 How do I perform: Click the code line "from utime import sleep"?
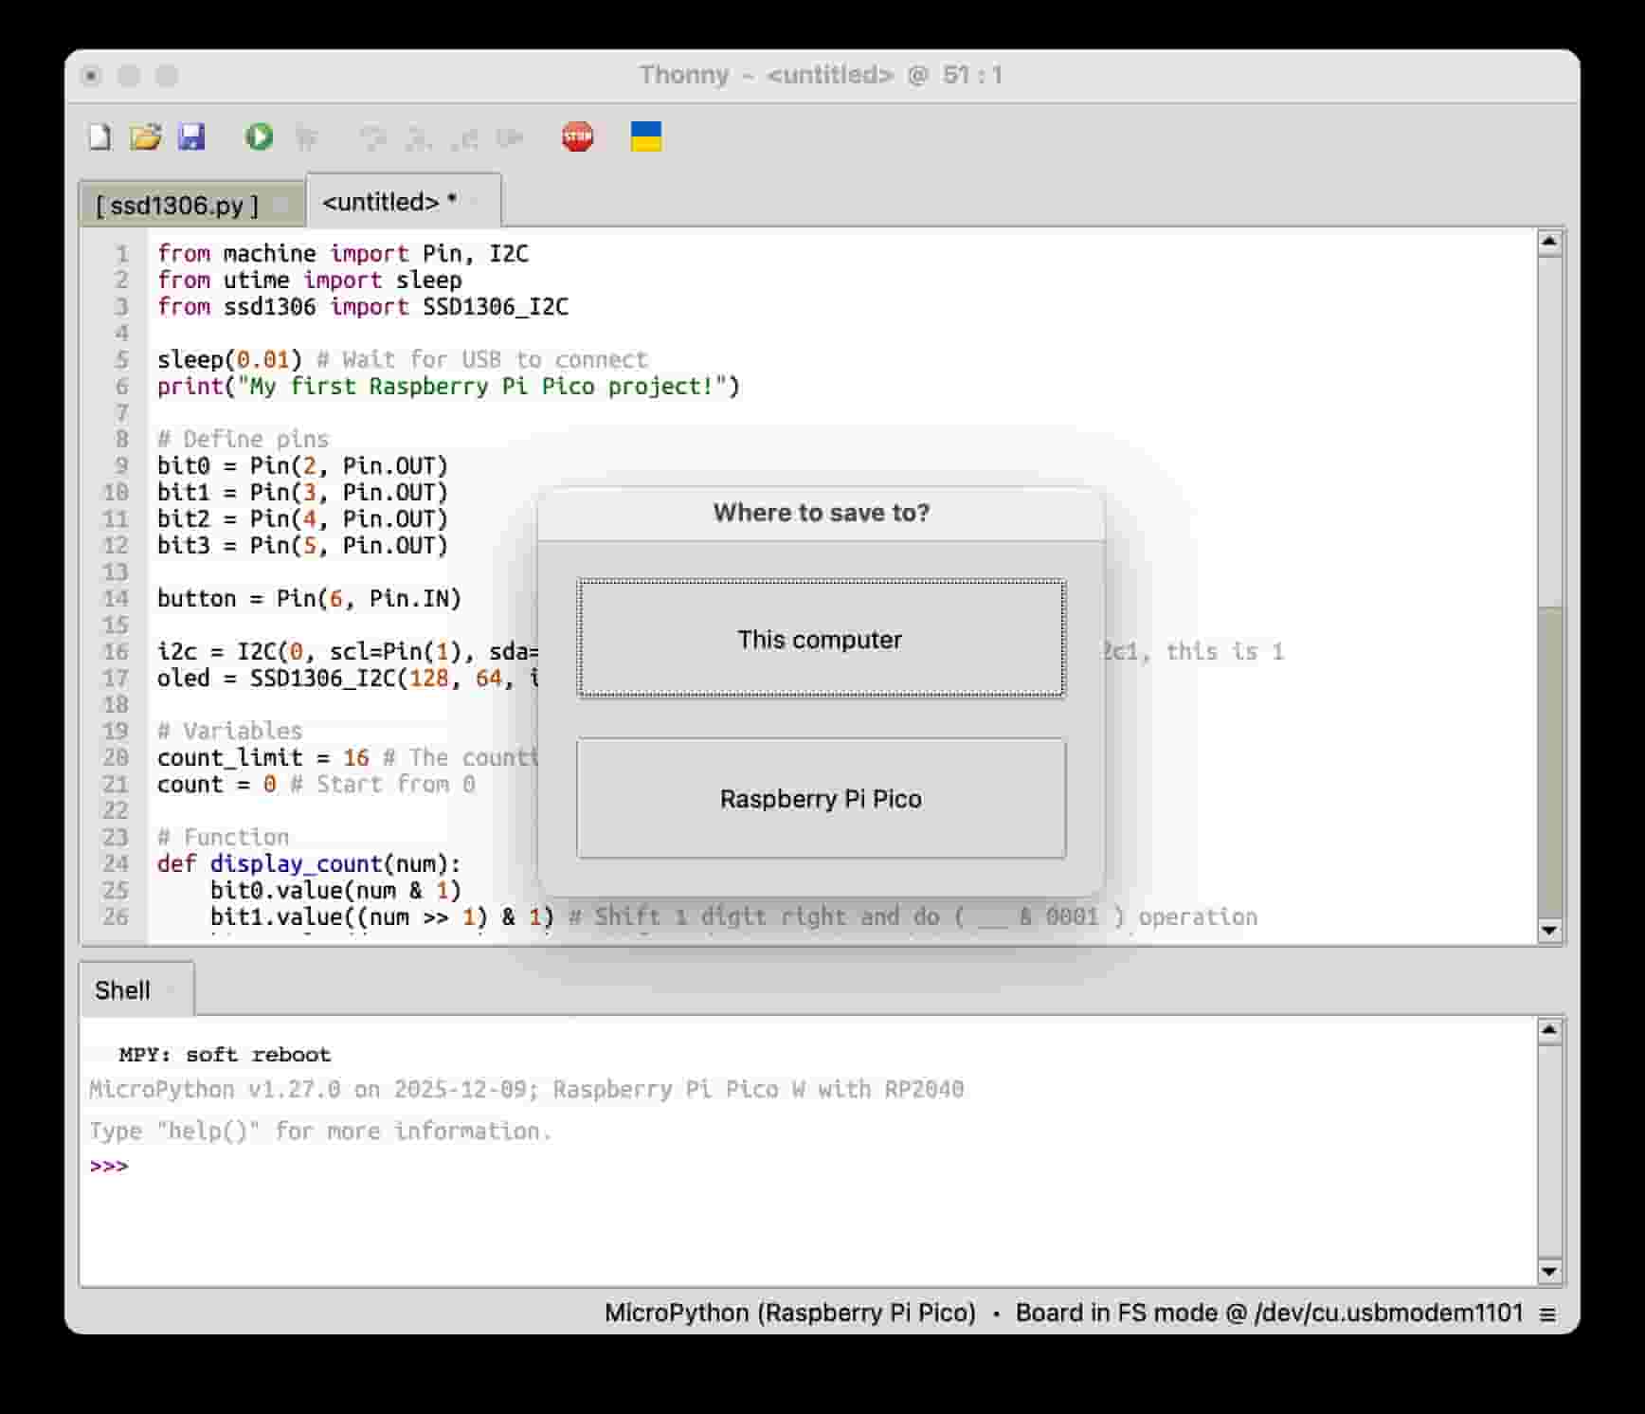click(x=310, y=280)
